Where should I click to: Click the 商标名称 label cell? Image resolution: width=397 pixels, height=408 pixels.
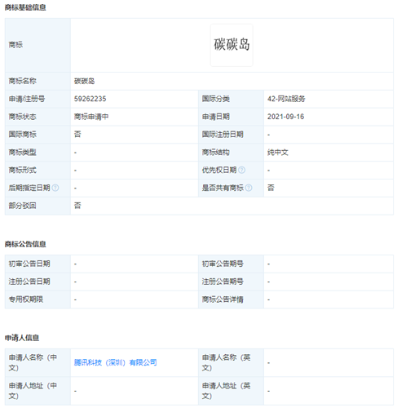pyautogui.click(x=37, y=81)
